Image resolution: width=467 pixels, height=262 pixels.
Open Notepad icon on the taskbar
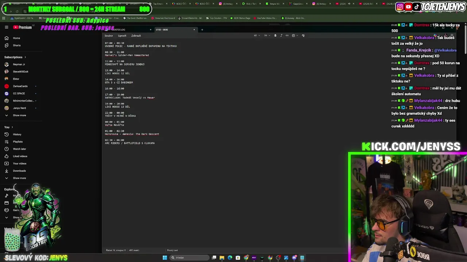[302, 258]
